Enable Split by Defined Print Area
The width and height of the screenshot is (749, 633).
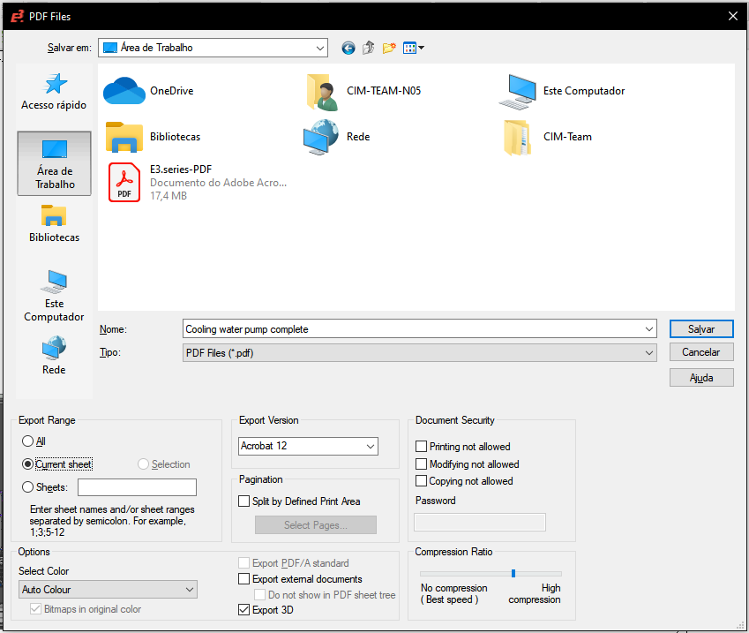pos(244,501)
